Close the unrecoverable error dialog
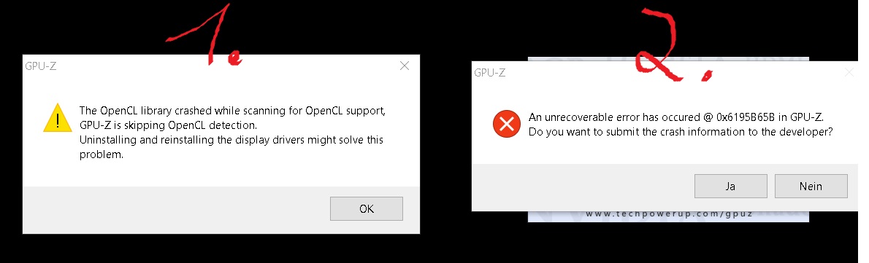Viewport: 869px width, 263px height. coord(849,72)
